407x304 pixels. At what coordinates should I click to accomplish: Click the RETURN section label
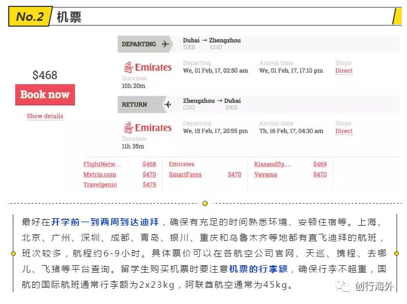134,104
